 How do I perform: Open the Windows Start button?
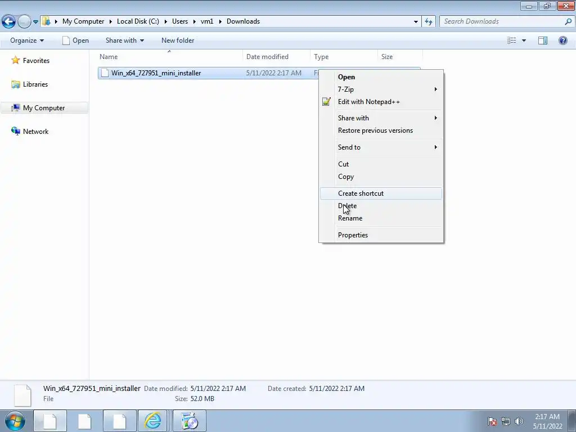15,421
